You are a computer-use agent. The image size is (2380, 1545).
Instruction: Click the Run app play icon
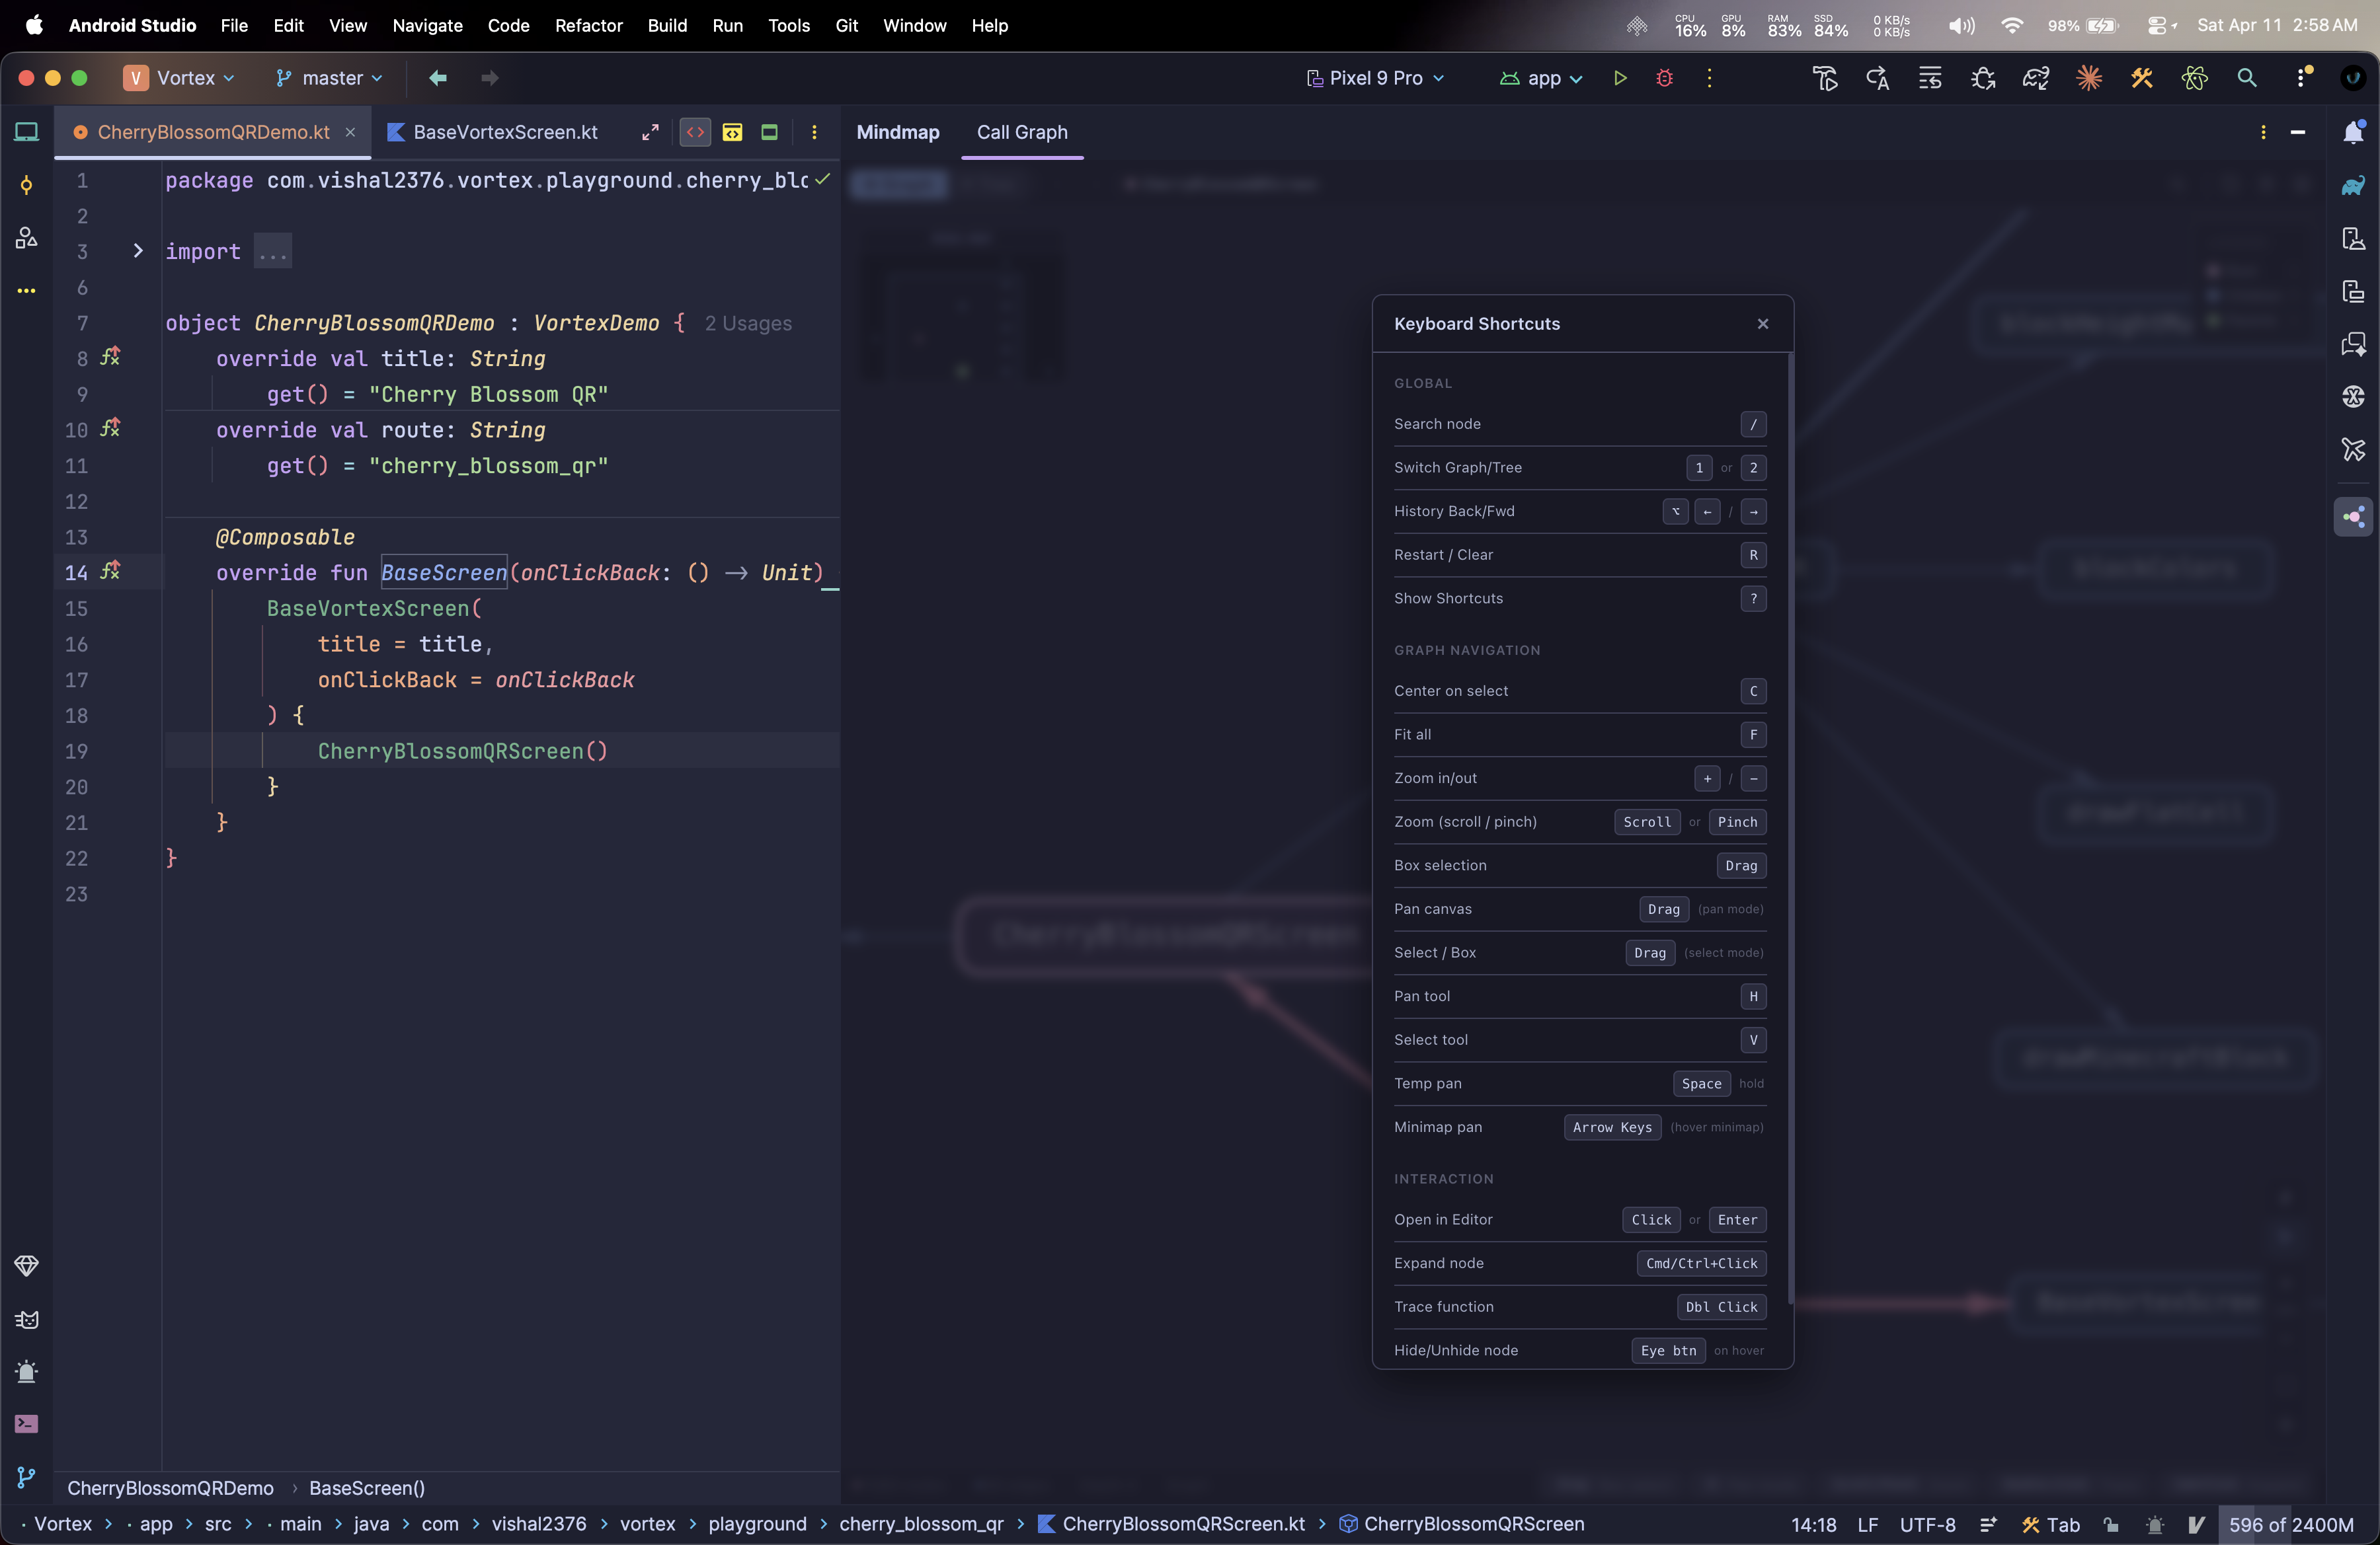[1620, 78]
